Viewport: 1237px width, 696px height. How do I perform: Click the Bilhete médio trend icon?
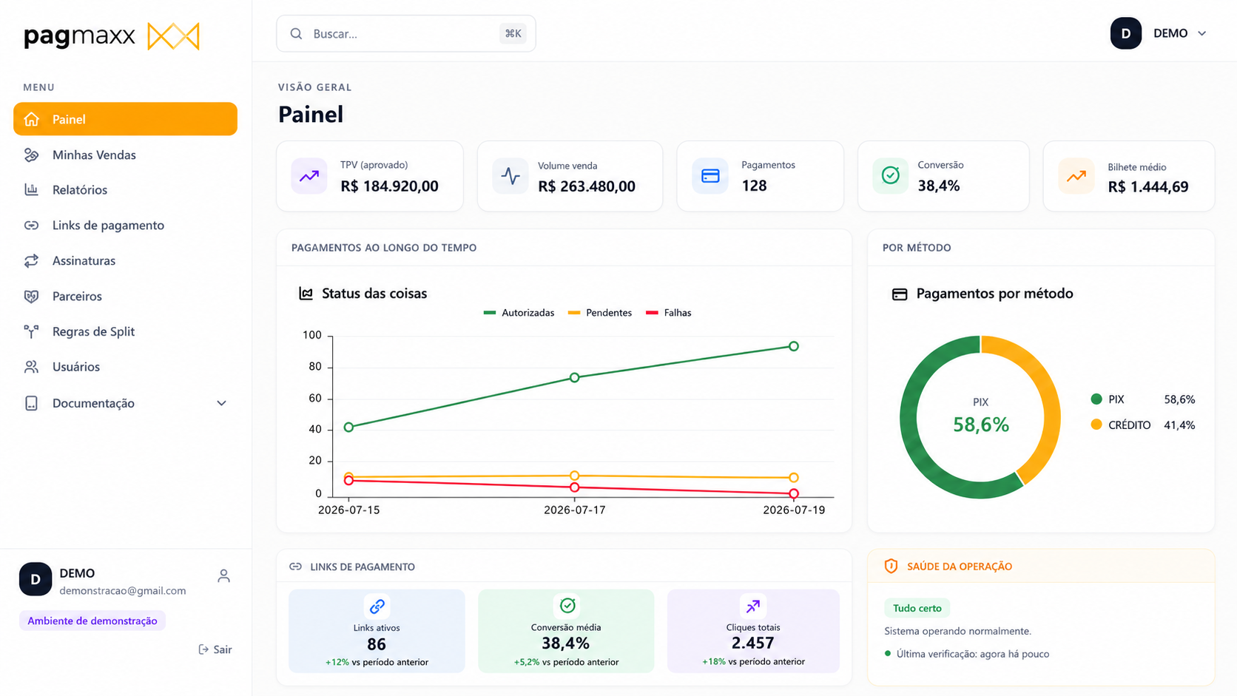1076,176
